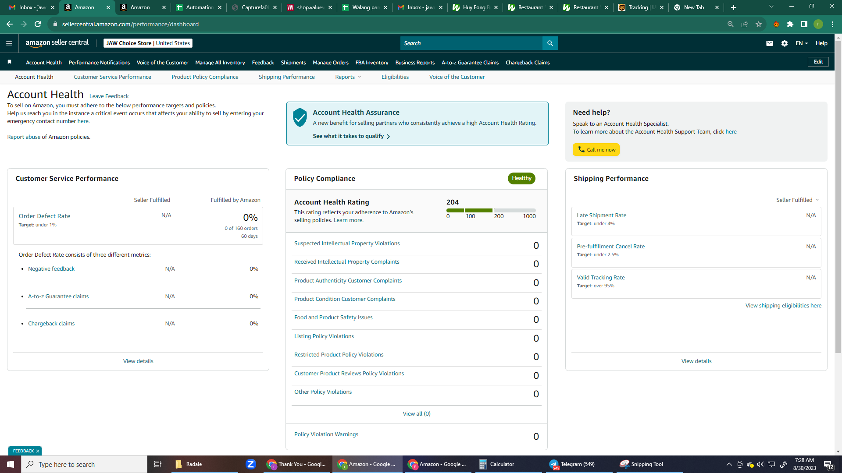Open Task View icon in taskbar

click(x=158, y=464)
